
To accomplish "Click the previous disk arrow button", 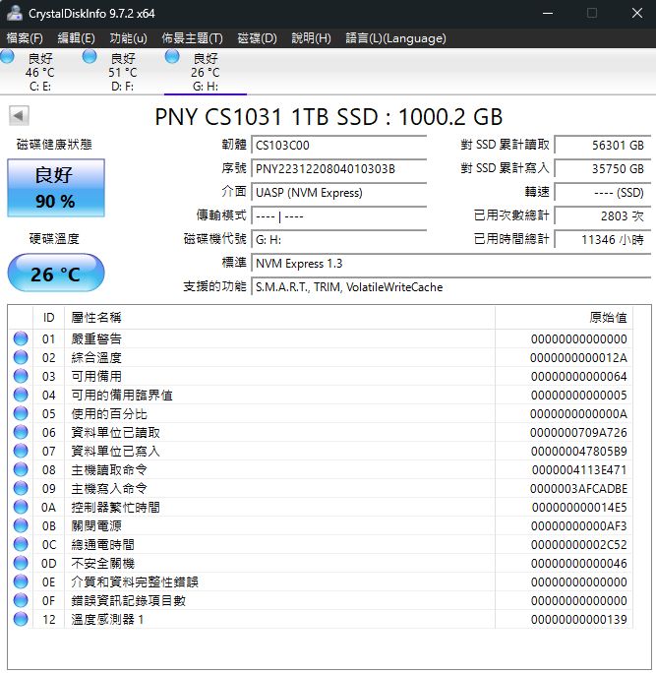I will [19, 116].
